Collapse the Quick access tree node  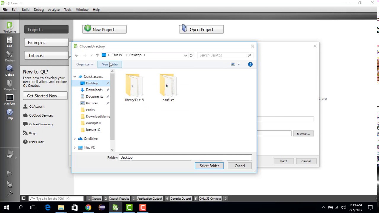coord(75,76)
